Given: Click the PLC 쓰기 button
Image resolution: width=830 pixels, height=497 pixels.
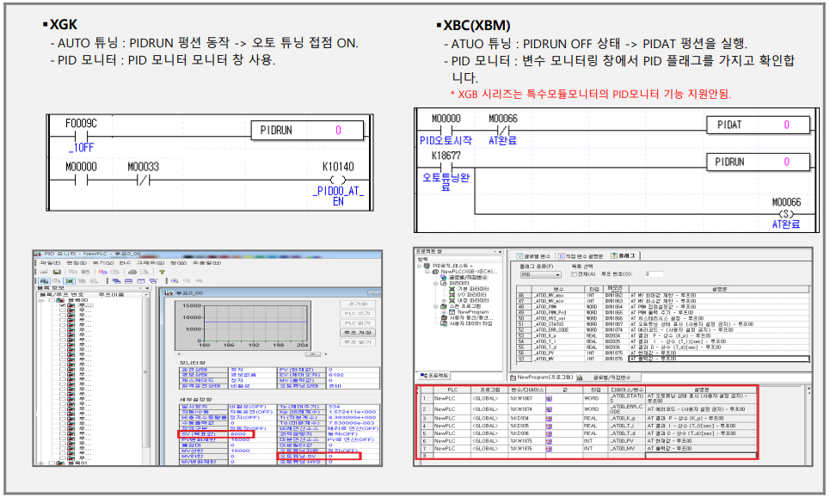Looking at the screenshot, I should (358, 314).
